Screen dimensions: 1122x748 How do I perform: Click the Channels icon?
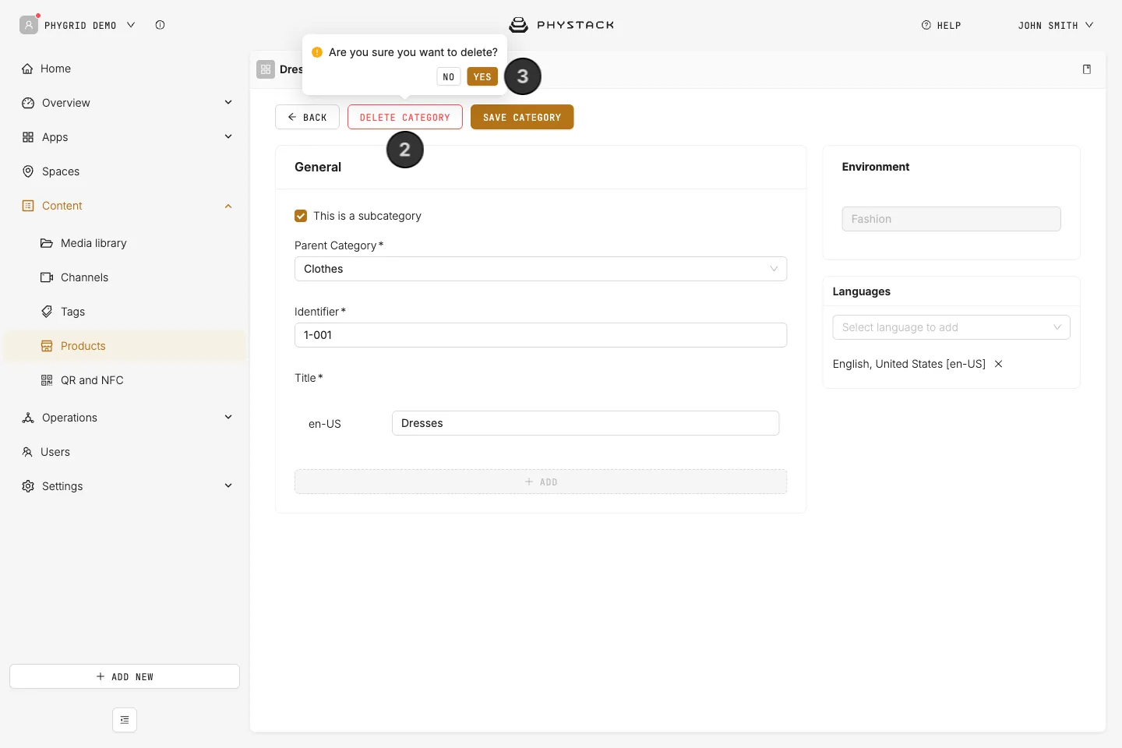[47, 277]
